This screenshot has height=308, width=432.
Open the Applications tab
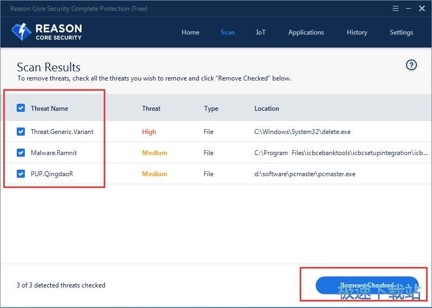[x=306, y=32]
